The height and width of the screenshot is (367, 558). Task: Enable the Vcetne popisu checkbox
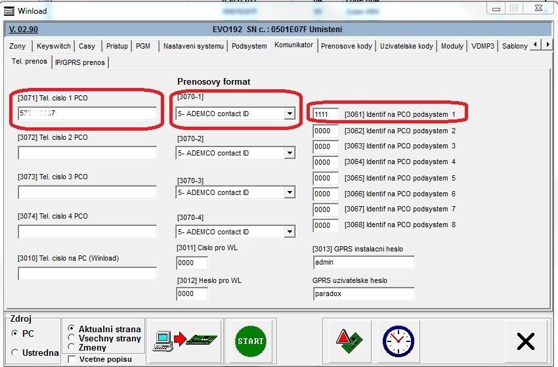coord(72,359)
